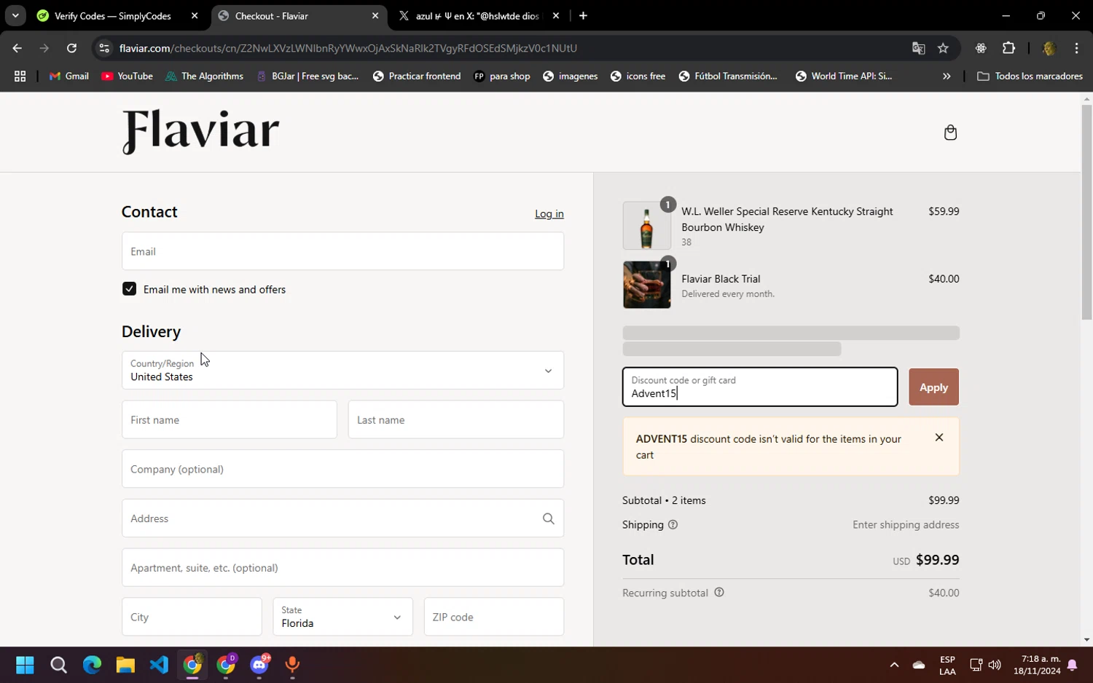Open the Chrome apps grid in bookmarks bar
Image resolution: width=1093 pixels, height=683 pixels.
click(20, 76)
